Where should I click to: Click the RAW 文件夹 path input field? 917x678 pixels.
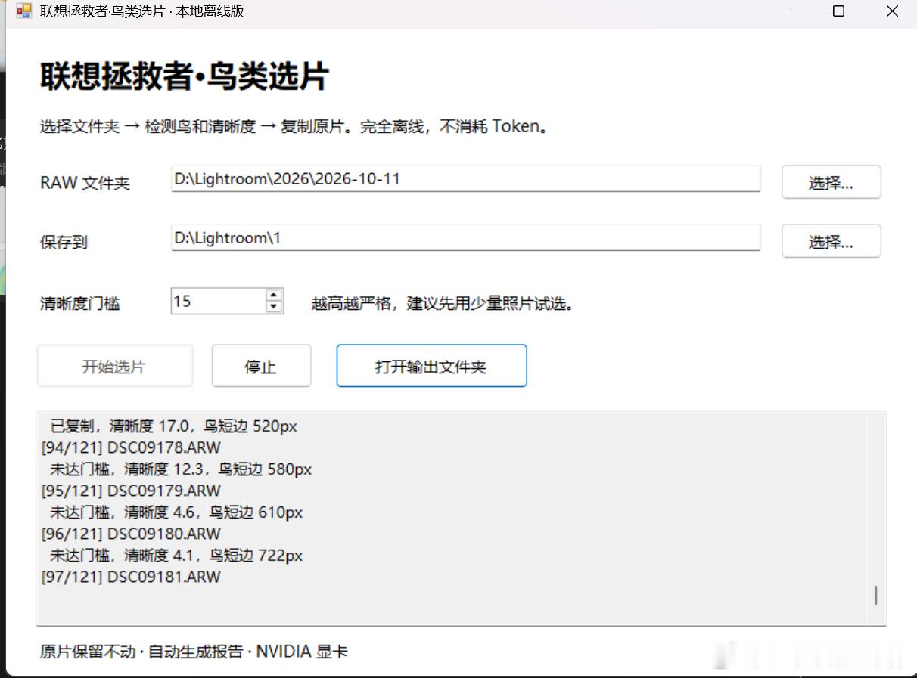pyautogui.click(x=465, y=179)
